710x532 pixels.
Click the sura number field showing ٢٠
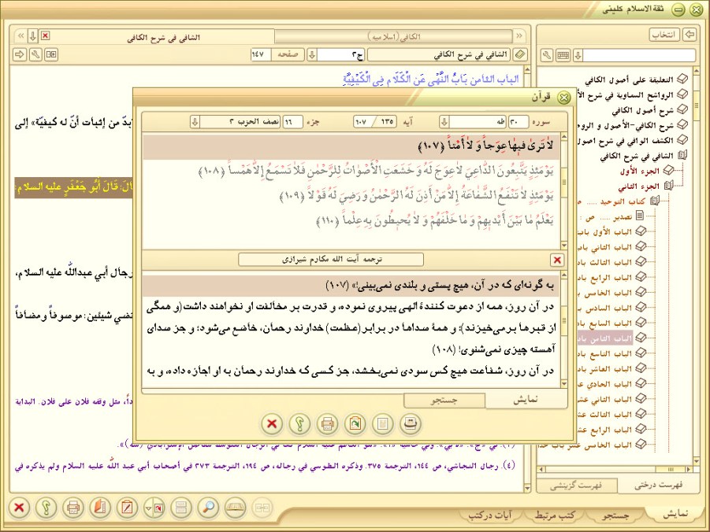click(519, 122)
